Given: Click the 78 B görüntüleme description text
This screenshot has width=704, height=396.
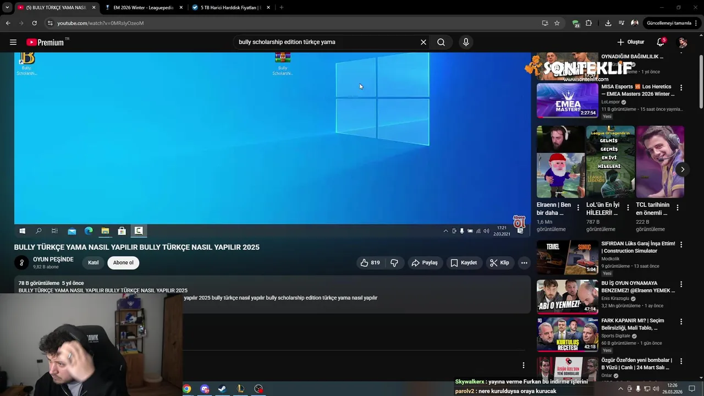Looking at the screenshot, I should (39, 283).
